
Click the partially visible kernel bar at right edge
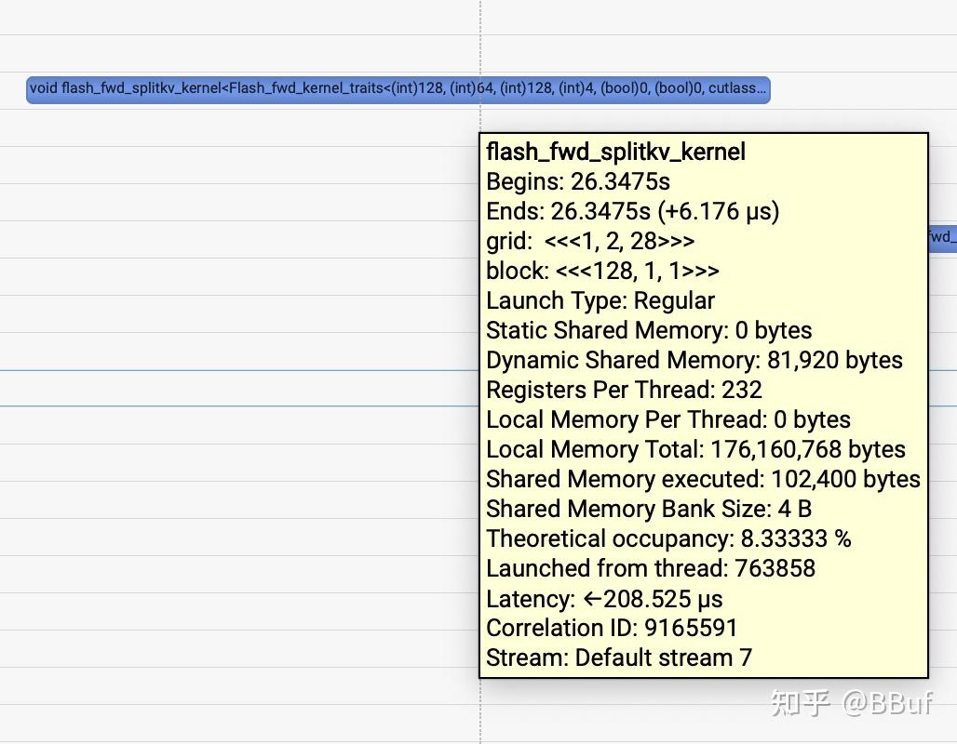[943, 236]
